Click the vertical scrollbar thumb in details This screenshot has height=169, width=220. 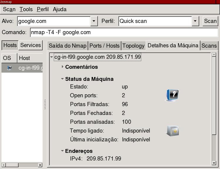click(x=214, y=96)
